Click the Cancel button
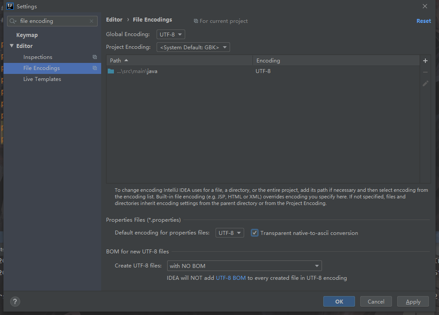Image resolution: width=439 pixels, height=315 pixels. click(376, 301)
